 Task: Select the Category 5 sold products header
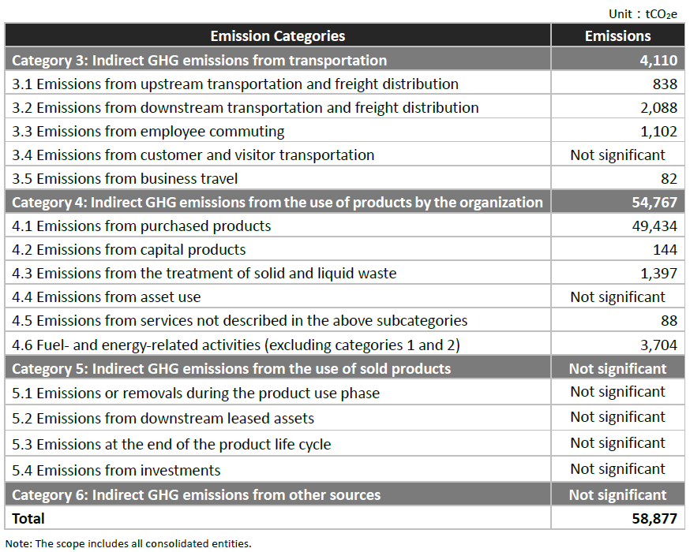pos(231,368)
